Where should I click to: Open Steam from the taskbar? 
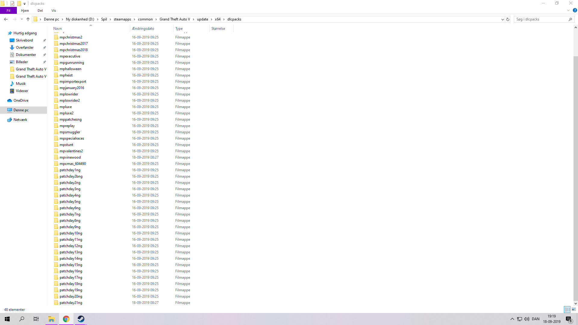pyautogui.click(x=81, y=319)
